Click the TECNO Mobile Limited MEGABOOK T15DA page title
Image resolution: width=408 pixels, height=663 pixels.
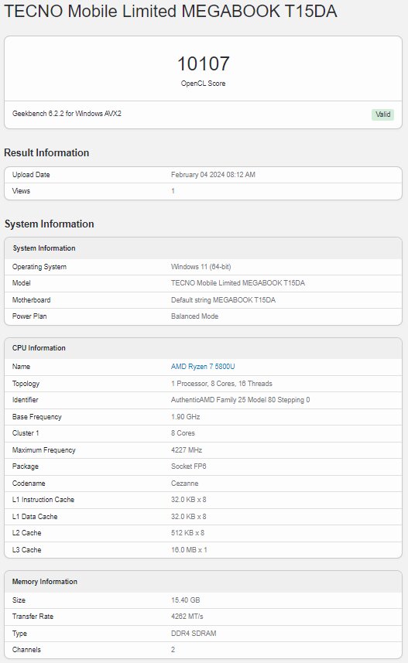point(170,12)
